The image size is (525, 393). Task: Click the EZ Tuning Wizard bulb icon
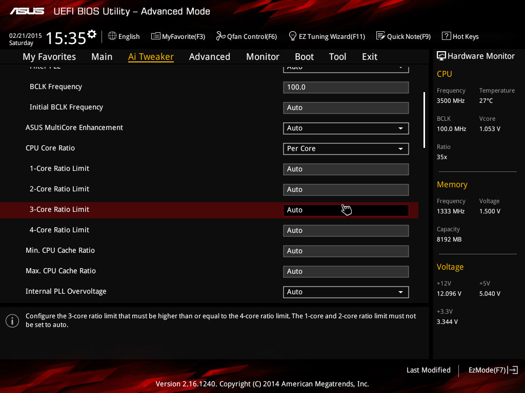click(x=293, y=36)
